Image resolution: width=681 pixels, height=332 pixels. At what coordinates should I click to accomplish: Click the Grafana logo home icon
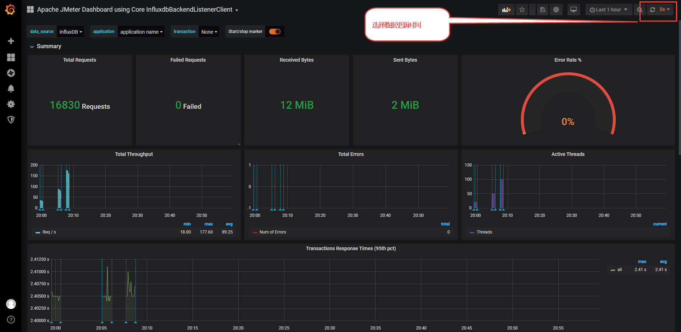(10, 10)
